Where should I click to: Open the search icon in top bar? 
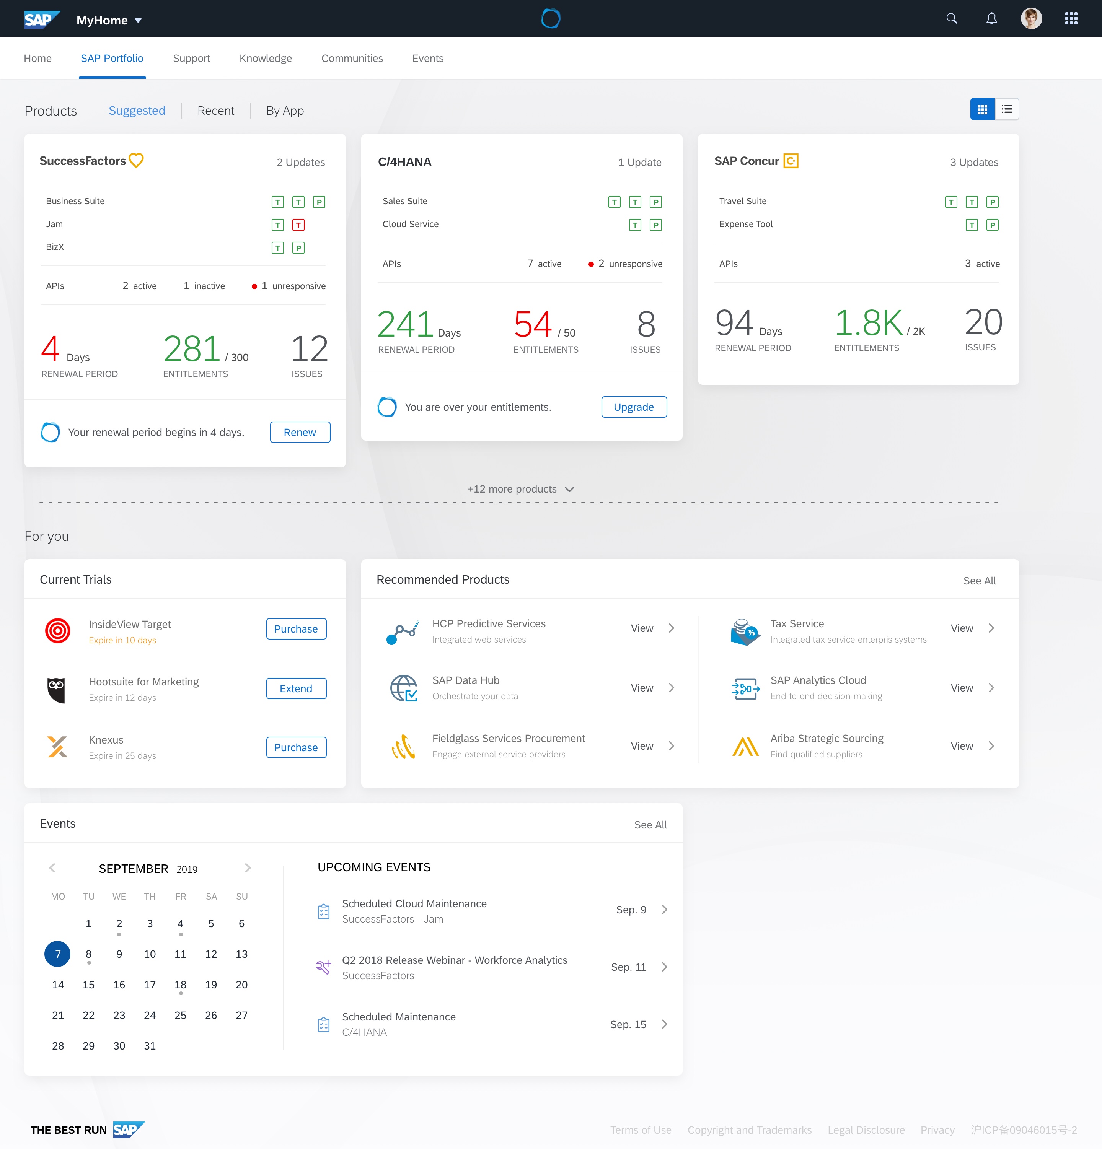coord(951,18)
